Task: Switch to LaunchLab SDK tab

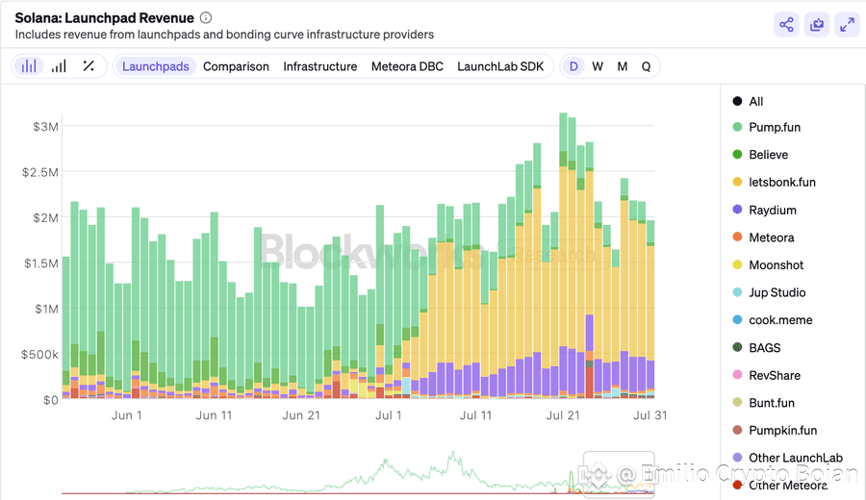Action: tap(500, 66)
